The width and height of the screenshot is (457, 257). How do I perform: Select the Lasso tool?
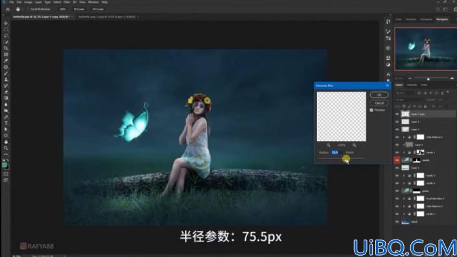[x=6, y=36]
